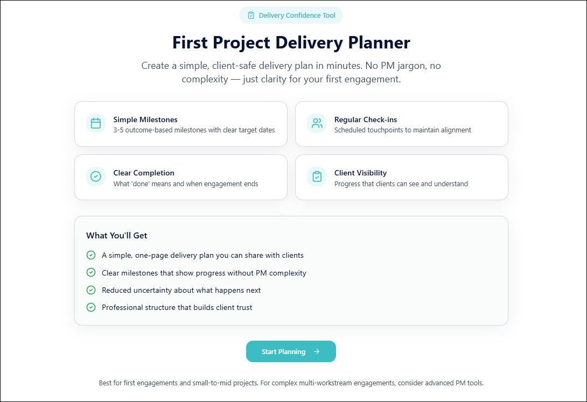Click the green check next to Reduced uncertainty
This screenshot has height=402, width=587.
[91, 290]
